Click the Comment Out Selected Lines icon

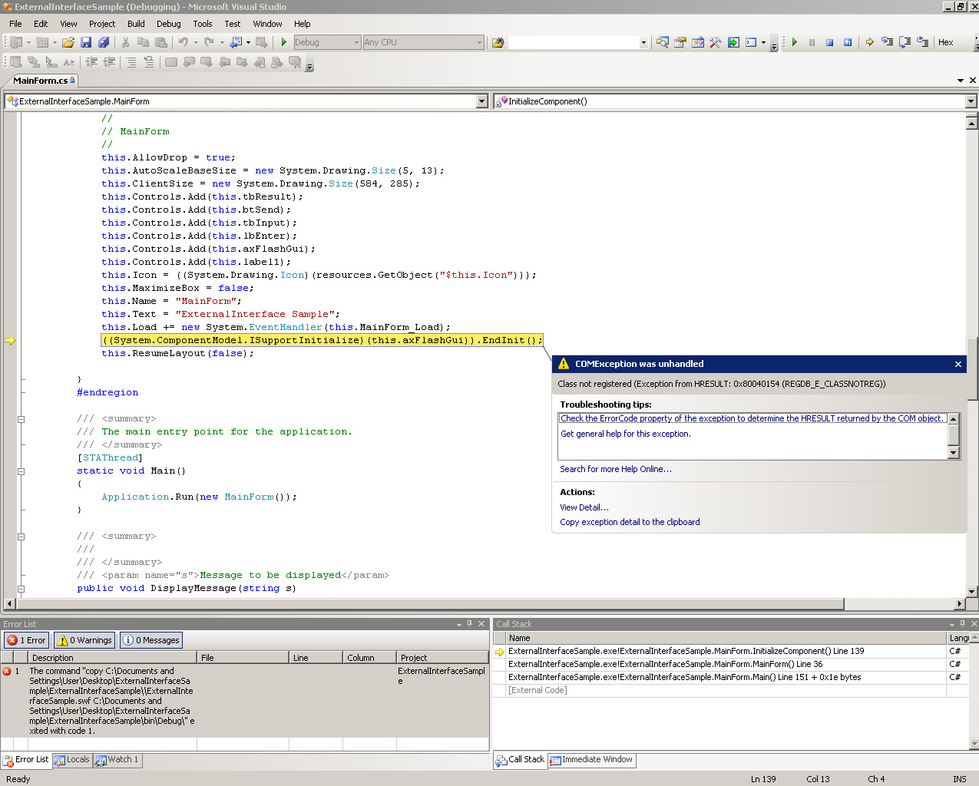point(131,62)
